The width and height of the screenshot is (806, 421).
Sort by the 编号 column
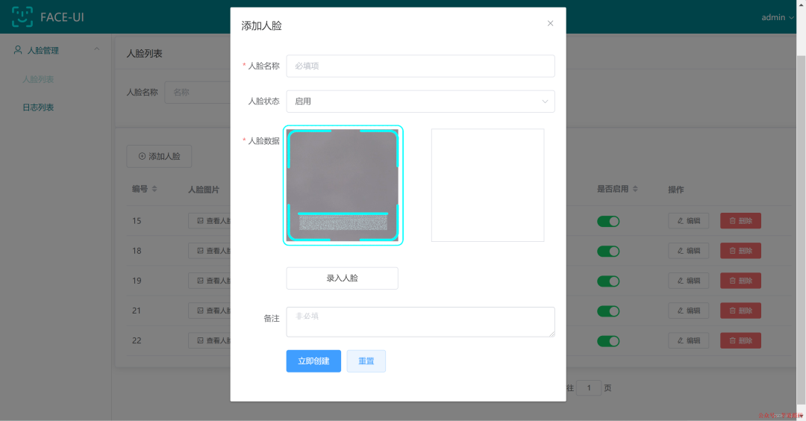tap(154, 189)
